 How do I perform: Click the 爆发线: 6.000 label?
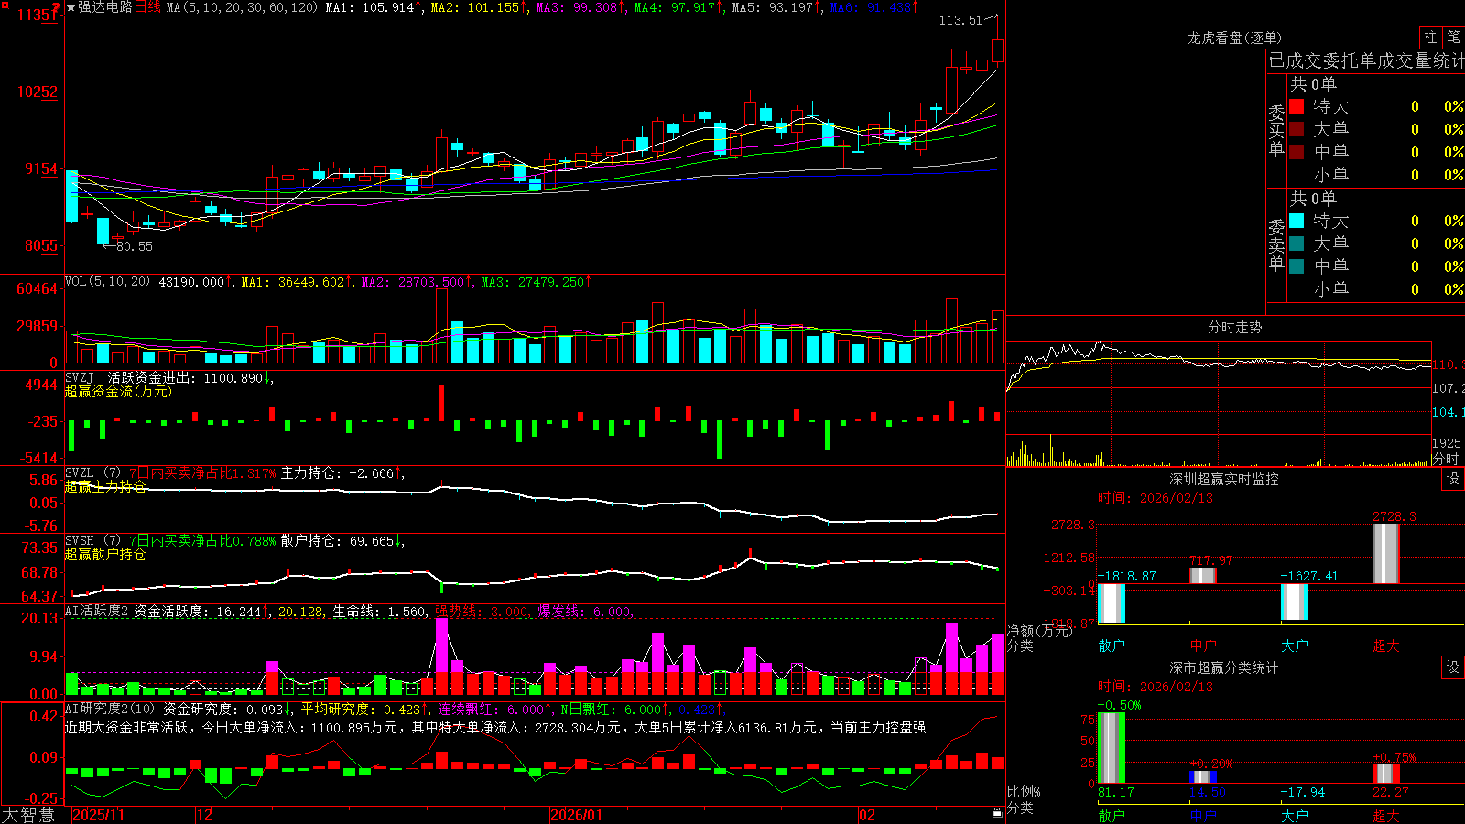[584, 612]
